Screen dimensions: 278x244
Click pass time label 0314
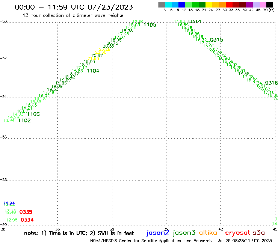(195, 22)
